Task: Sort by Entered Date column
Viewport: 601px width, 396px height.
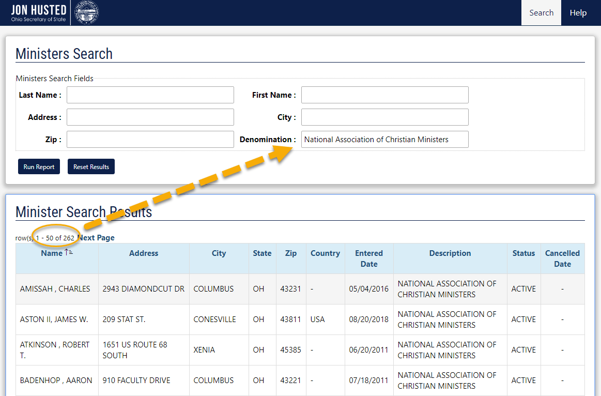Action: pos(369,258)
